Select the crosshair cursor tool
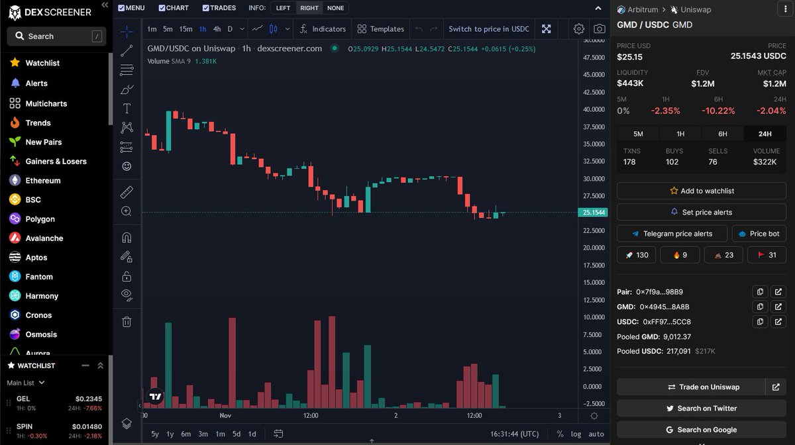The height and width of the screenshot is (445, 795). (x=127, y=31)
